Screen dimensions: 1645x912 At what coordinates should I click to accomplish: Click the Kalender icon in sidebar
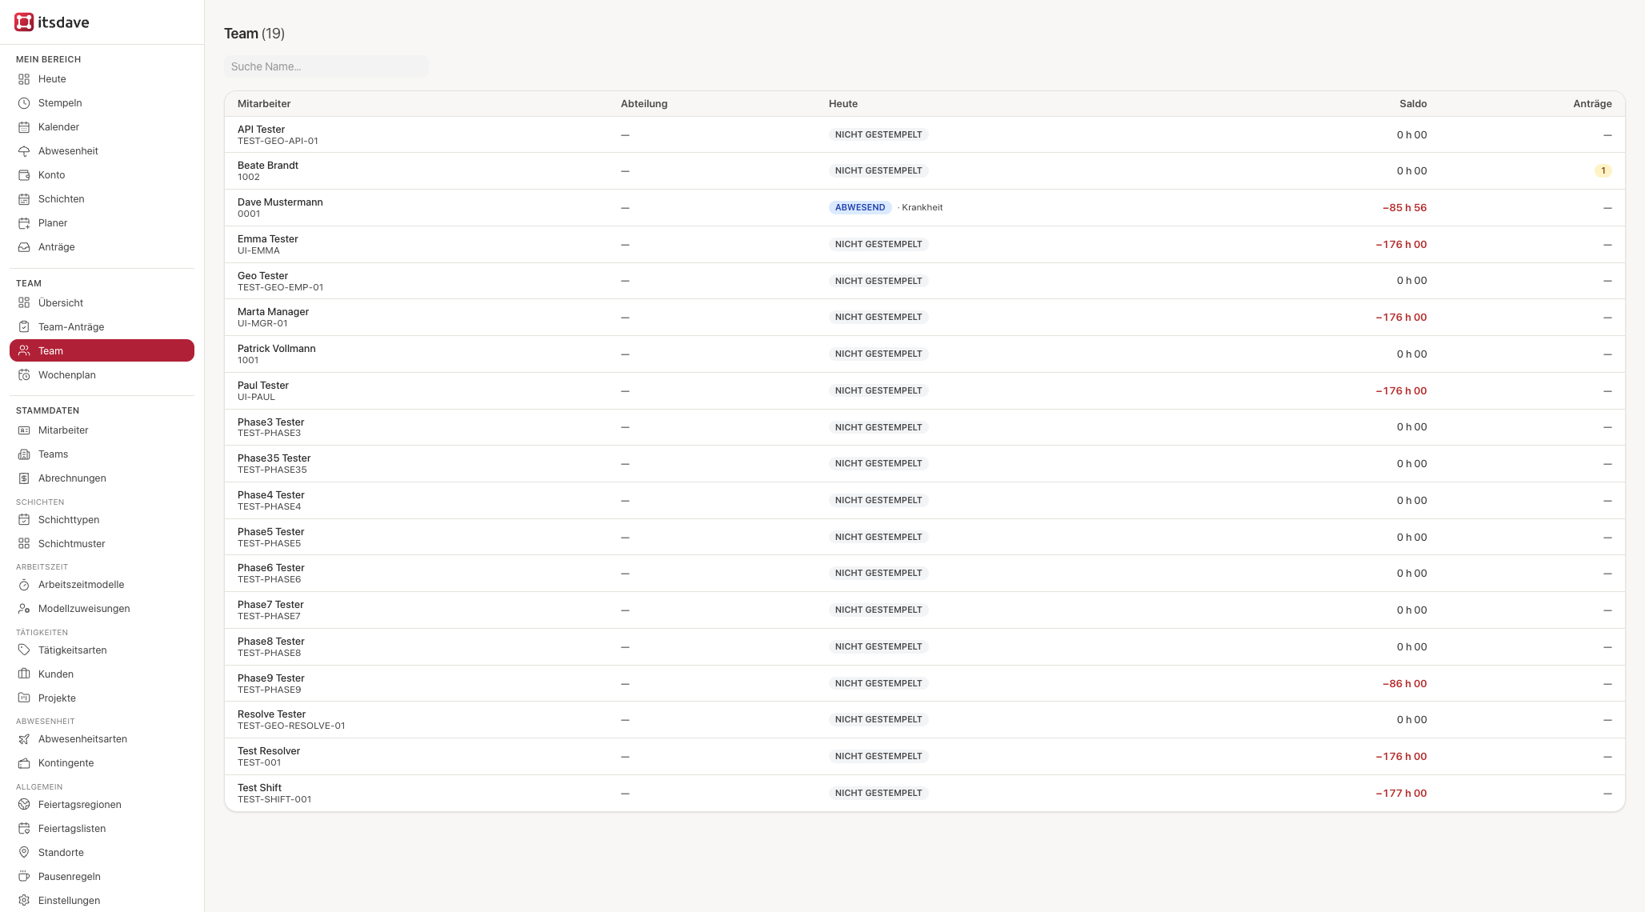[x=24, y=127]
